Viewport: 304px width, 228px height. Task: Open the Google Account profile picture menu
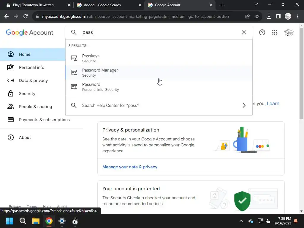289,32
